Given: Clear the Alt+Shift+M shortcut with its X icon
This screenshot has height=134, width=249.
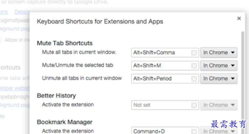Looking at the screenshot, I should click(194, 65).
